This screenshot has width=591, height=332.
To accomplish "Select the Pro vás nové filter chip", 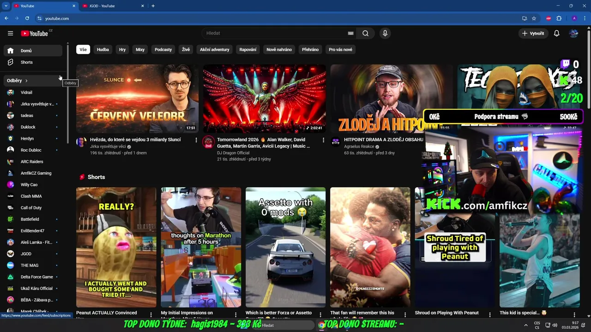I will 340,49.
